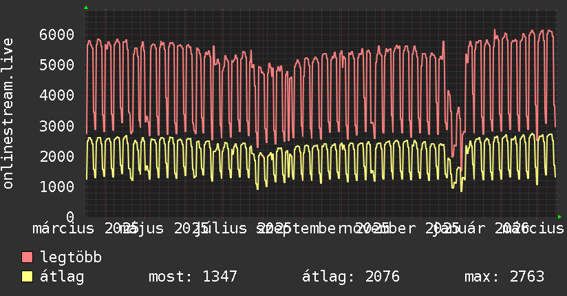The width and height of the screenshot is (567, 296).
Task: Click the y-axis label 4000
Action: point(57,96)
